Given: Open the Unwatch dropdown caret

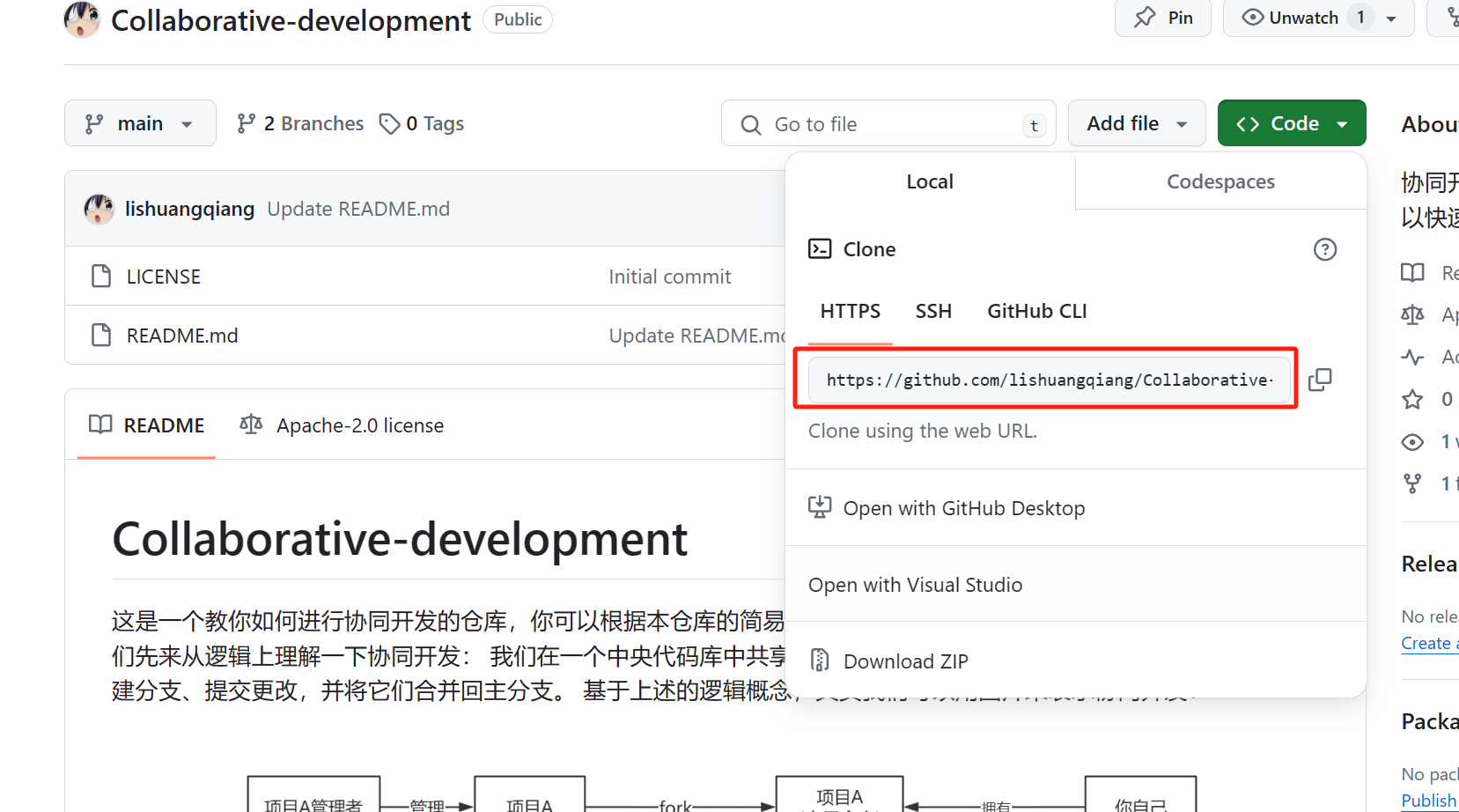Looking at the screenshot, I should 1392,18.
